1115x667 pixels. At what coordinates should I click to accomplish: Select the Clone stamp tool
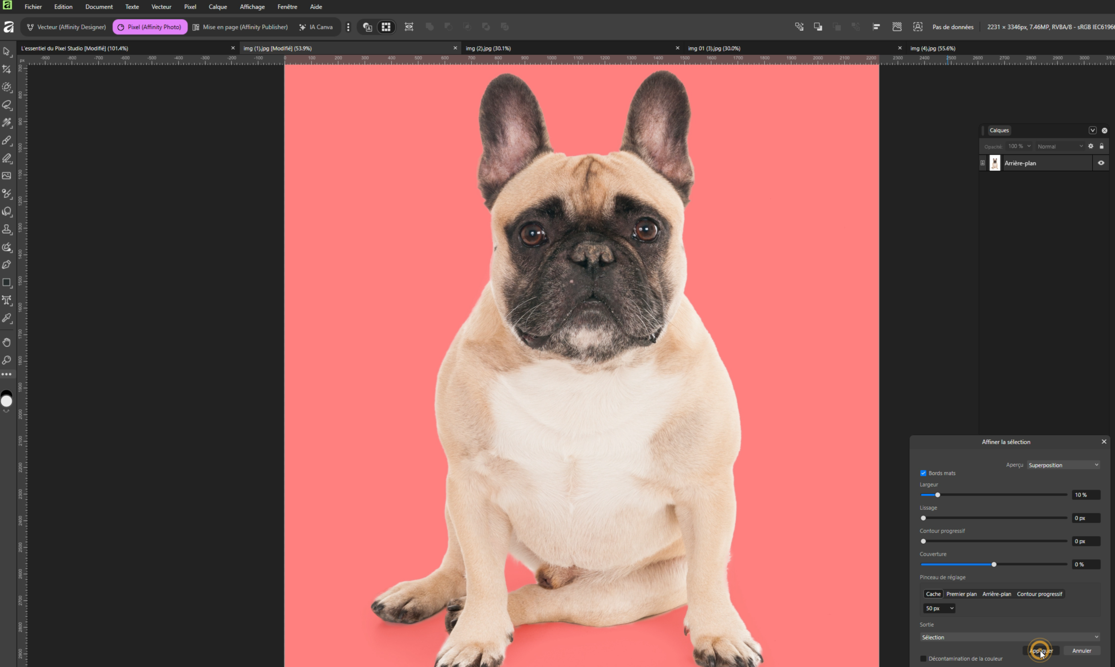6,229
